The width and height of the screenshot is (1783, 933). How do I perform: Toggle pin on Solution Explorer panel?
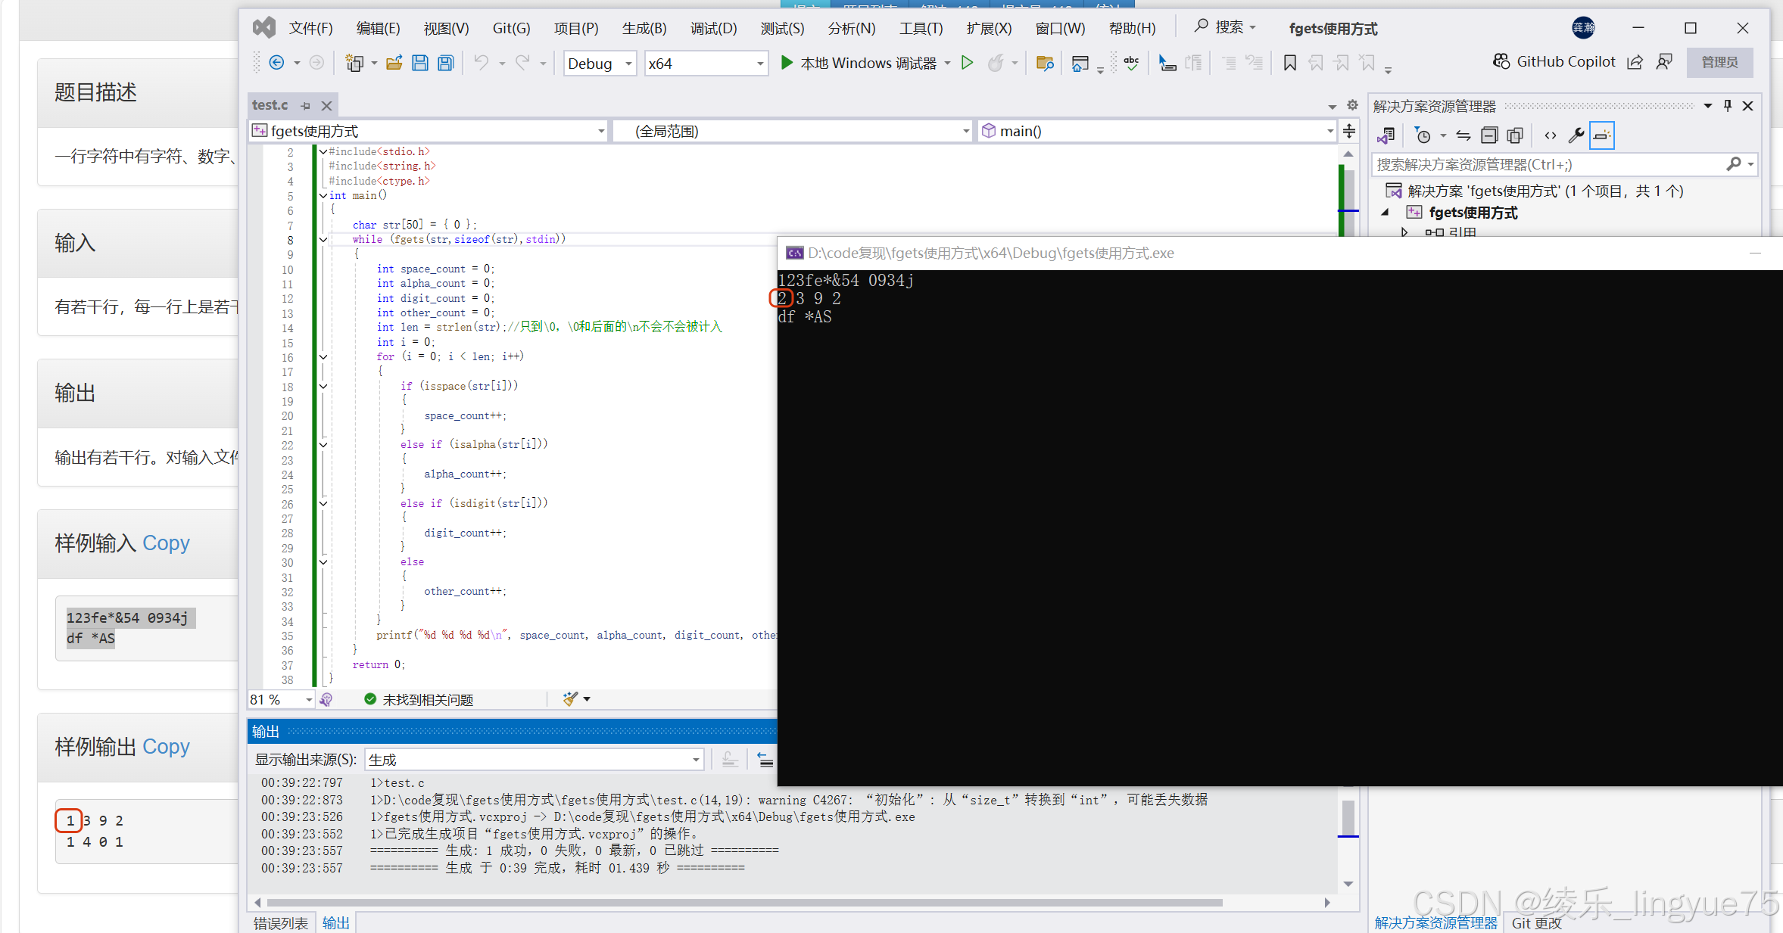(1728, 106)
